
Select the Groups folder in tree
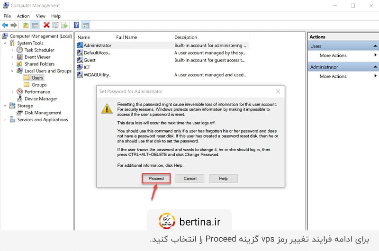click(x=39, y=85)
